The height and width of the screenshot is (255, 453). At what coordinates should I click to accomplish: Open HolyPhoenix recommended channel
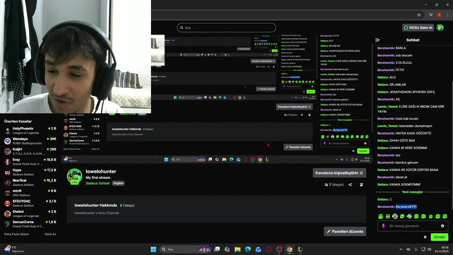point(30,130)
